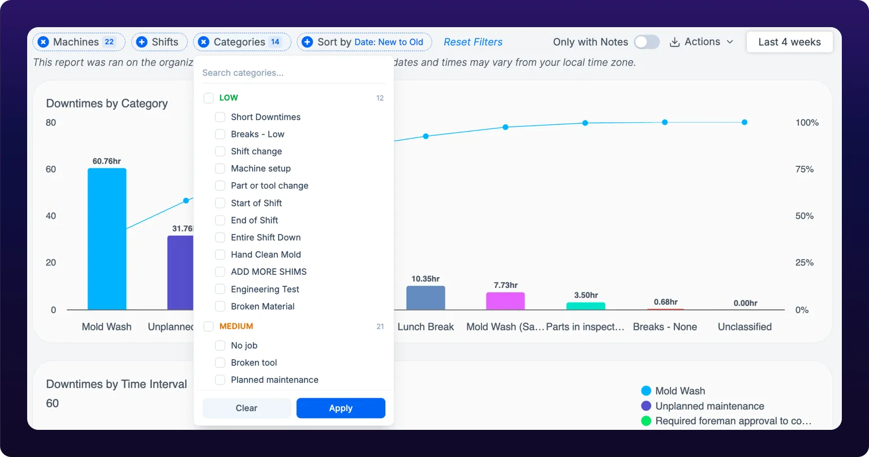Choose the Shift change category option
This screenshot has height=457, width=869.
(256, 152)
